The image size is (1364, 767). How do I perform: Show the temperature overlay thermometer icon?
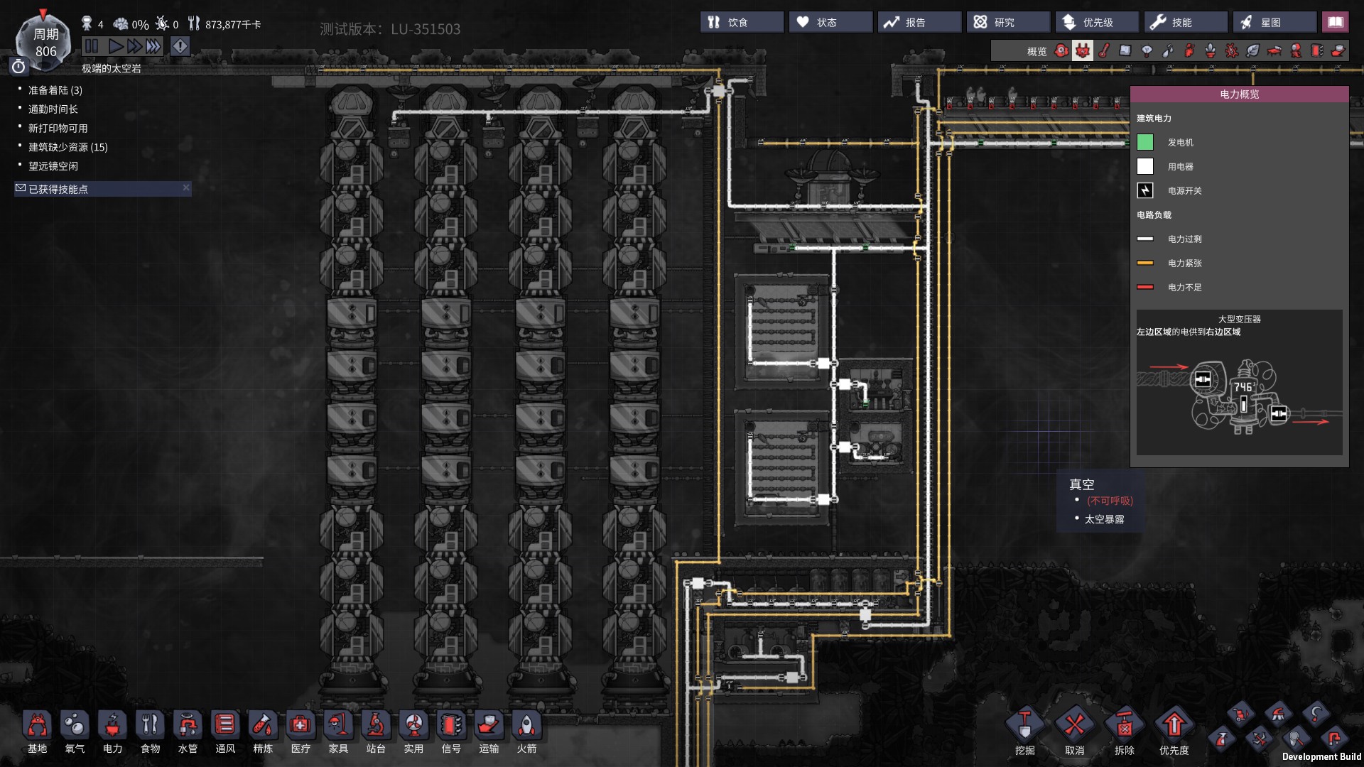click(1104, 50)
